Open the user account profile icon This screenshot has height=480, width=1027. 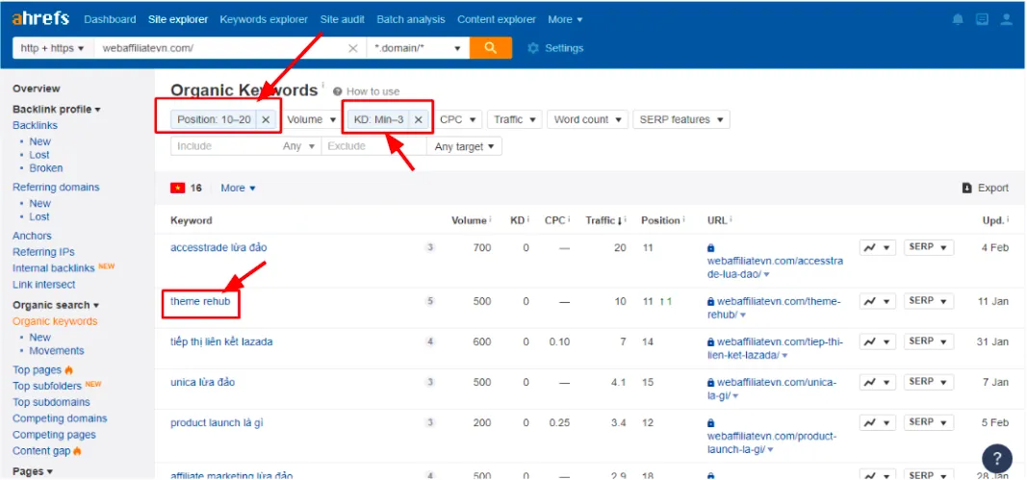point(1007,19)
